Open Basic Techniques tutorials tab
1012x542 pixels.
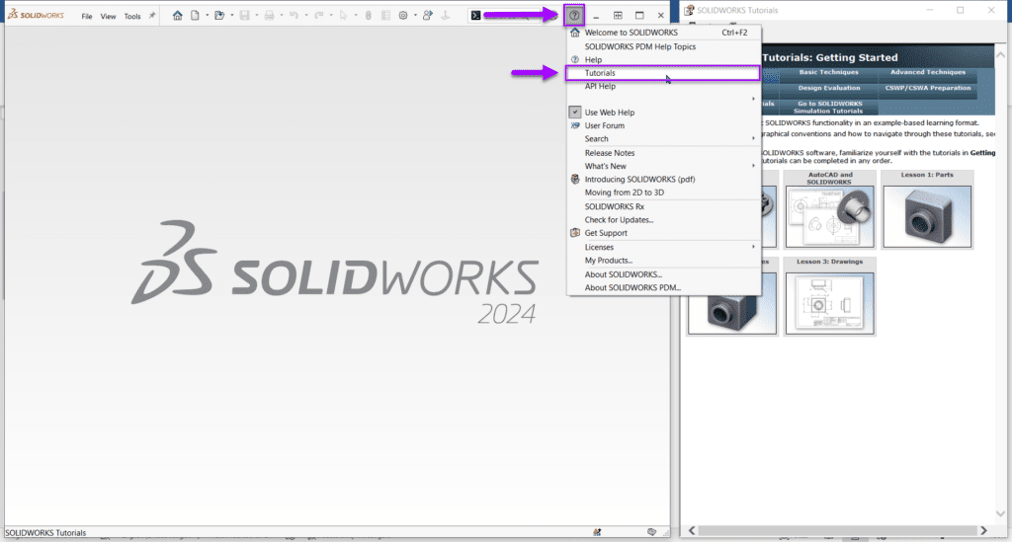coord(829,72)
